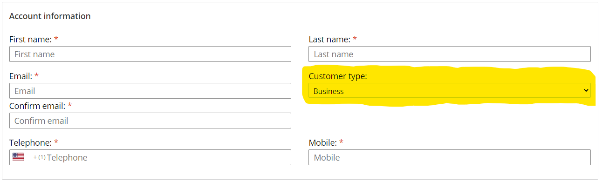
Task: Click the Account information heading
Action: click(x=50, y=16)
